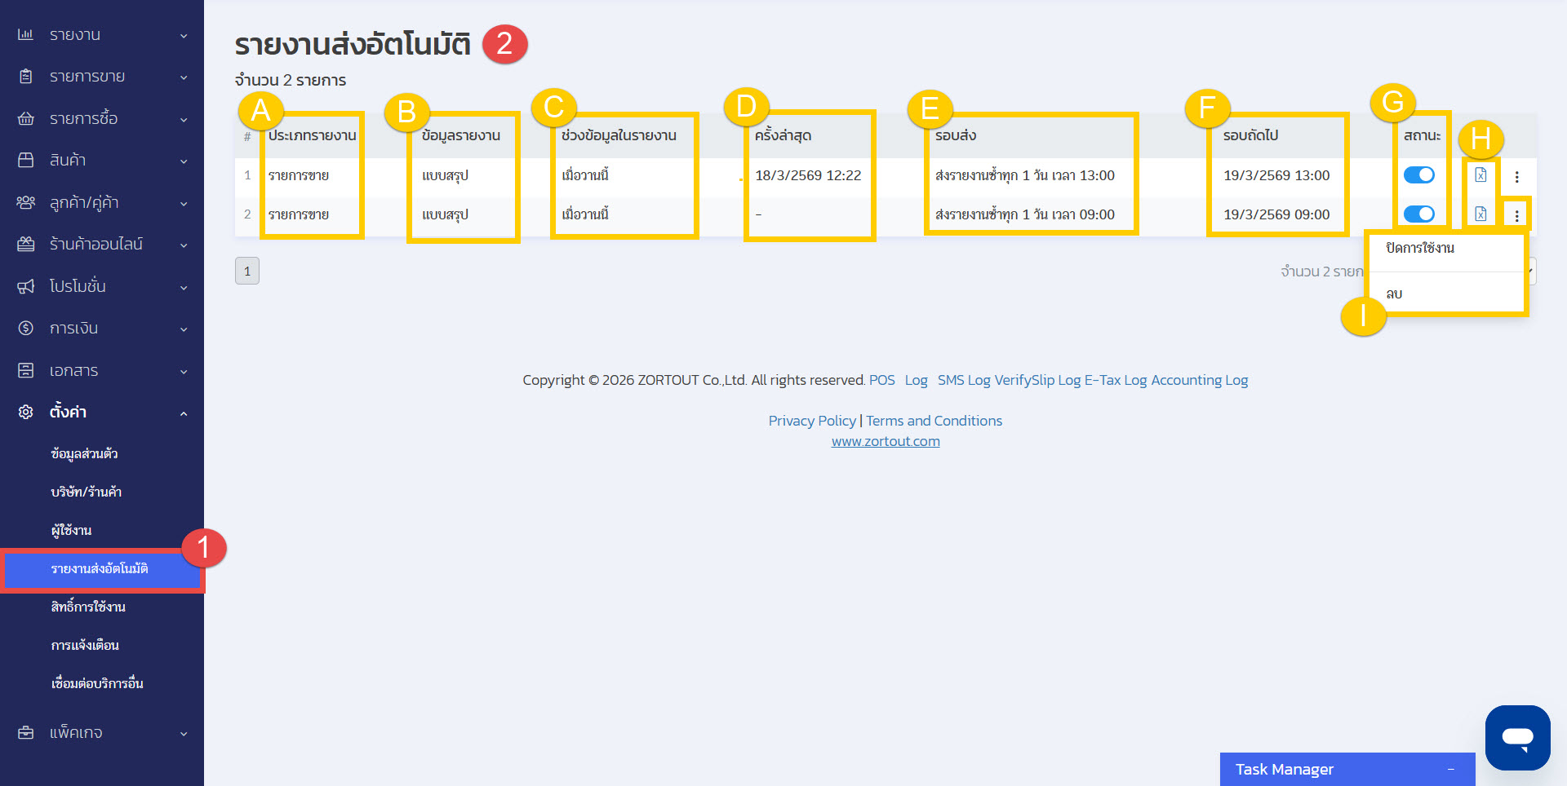
Task: Go to page 1 of the list
Action: click(247, 272)
